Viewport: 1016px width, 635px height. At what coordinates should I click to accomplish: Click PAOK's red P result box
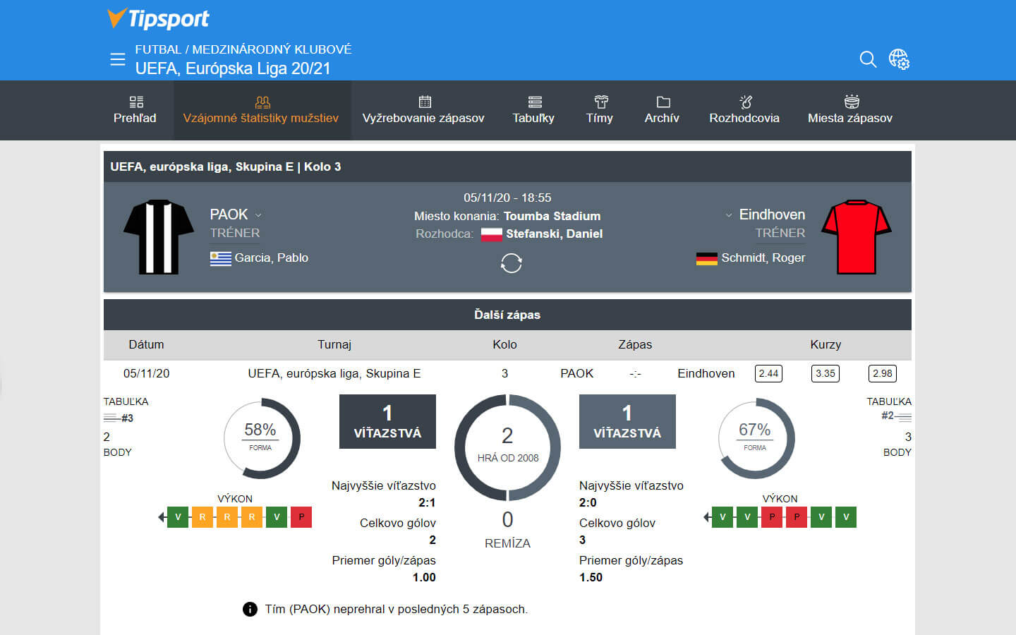click(x=301, y=517)
